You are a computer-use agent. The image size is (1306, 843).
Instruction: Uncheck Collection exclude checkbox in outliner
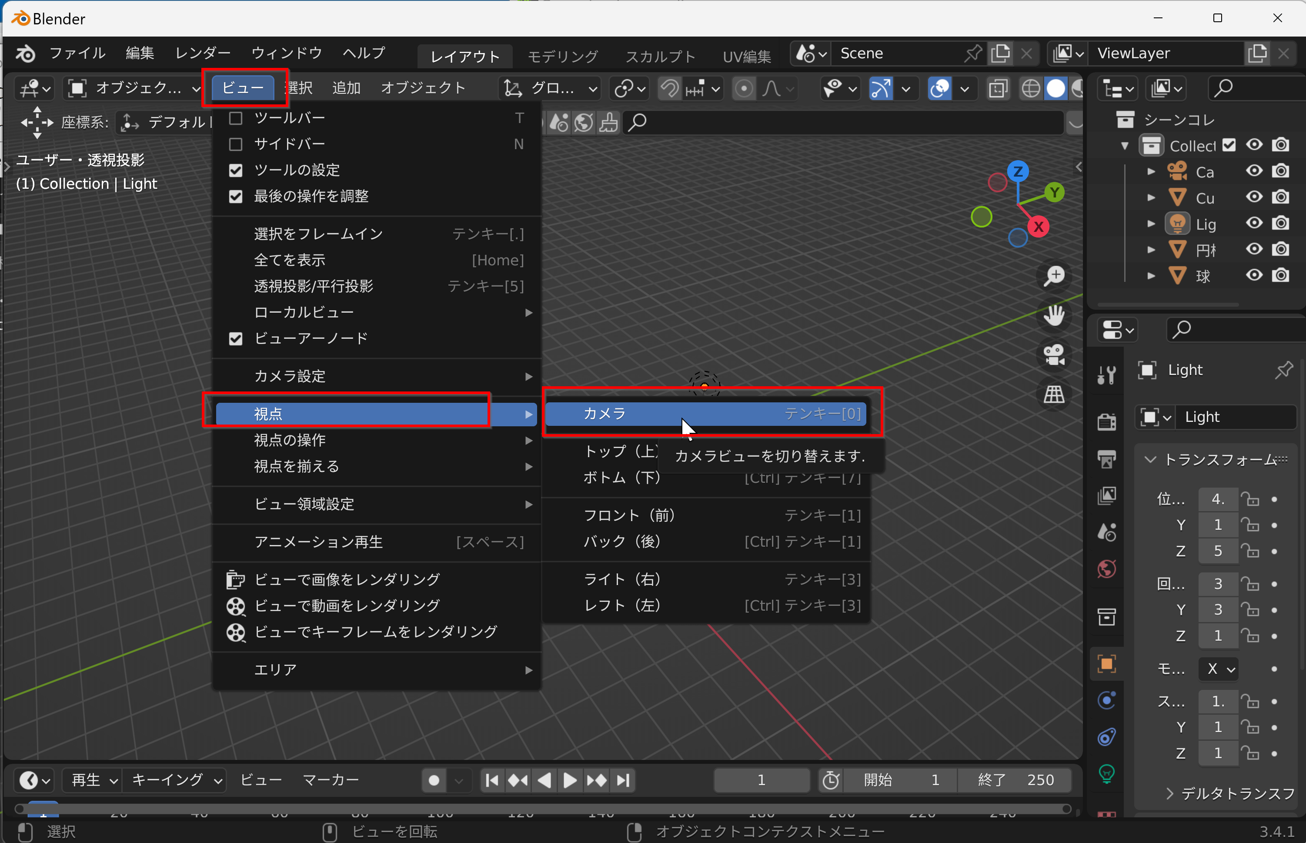(x=1229, y=145)
